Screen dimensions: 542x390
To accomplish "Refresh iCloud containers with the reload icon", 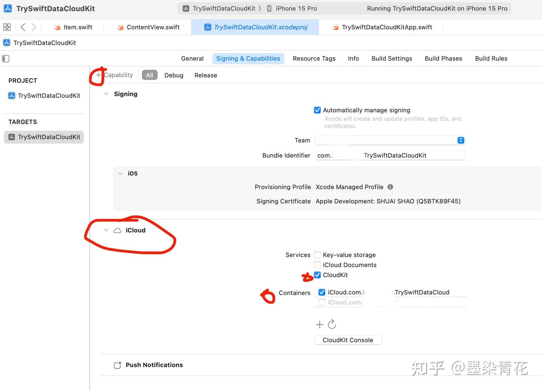I will 332,324.
